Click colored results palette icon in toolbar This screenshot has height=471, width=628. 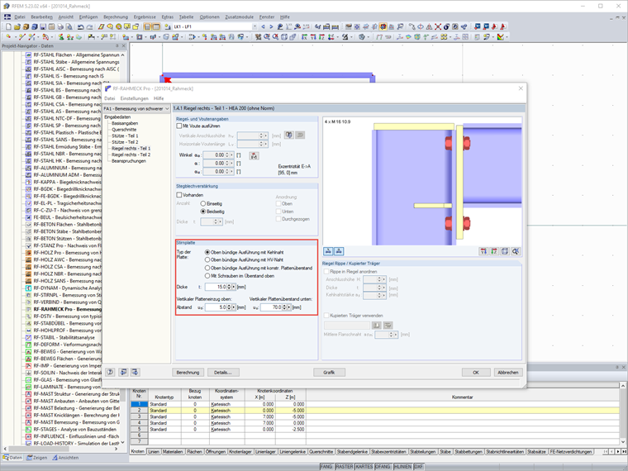501,37
